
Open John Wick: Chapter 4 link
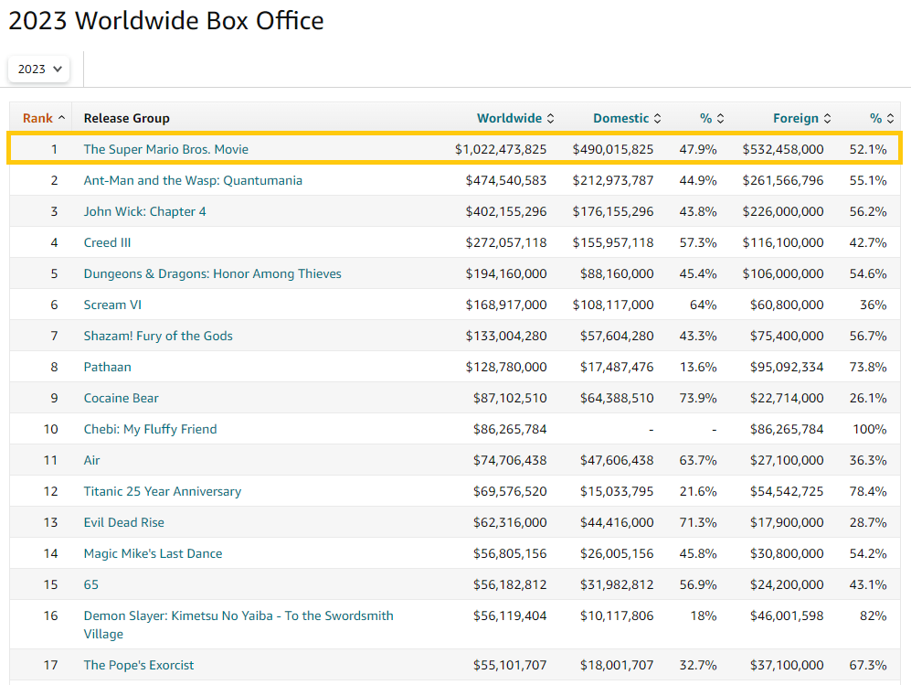click(x=144, y=211)
